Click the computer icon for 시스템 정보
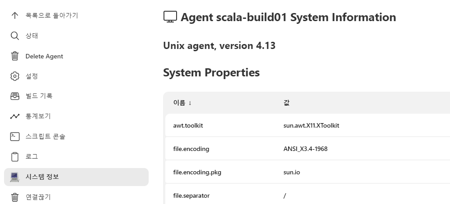This screenshot has height=204, width=450. 14,177
